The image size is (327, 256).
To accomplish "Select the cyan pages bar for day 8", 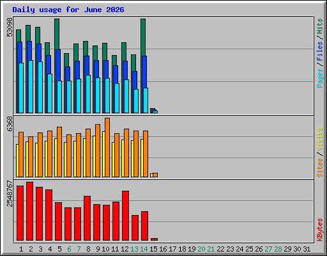I will click(88, 94).
